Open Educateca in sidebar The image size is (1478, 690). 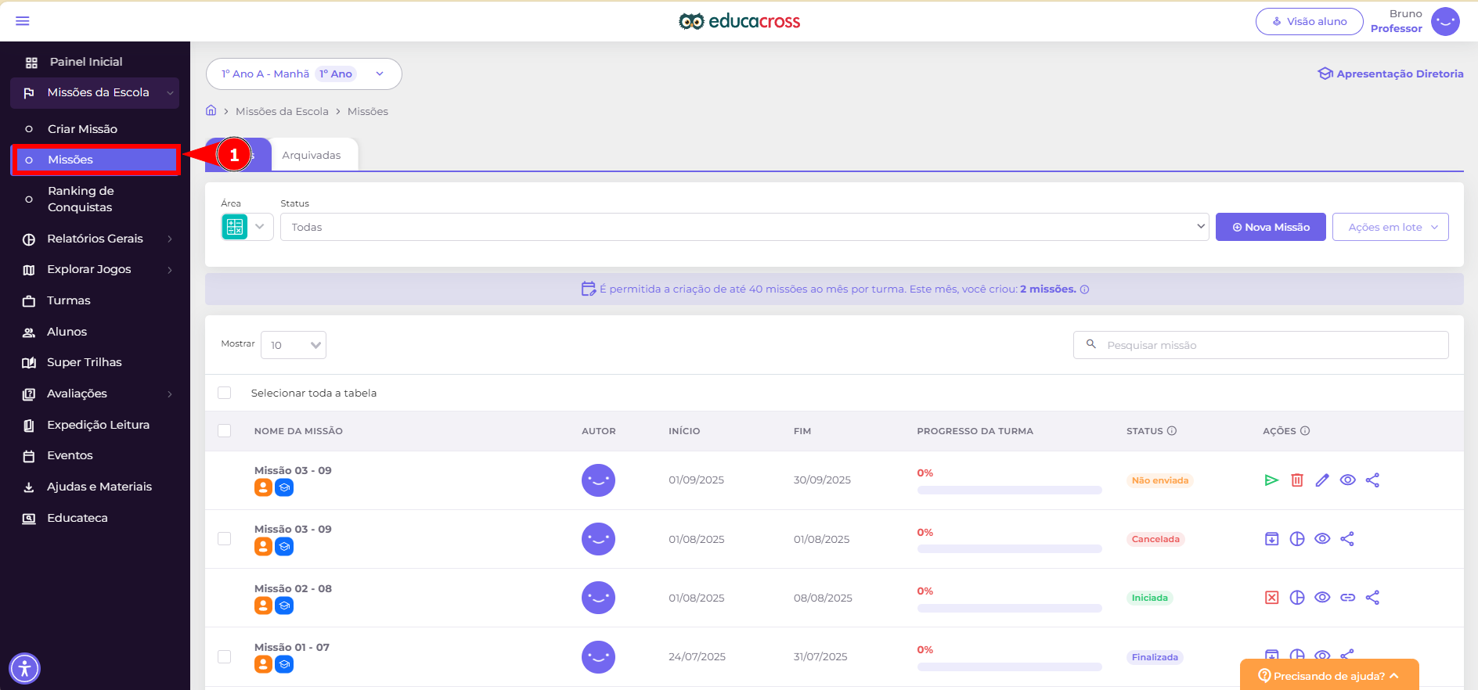coord(78,518)
